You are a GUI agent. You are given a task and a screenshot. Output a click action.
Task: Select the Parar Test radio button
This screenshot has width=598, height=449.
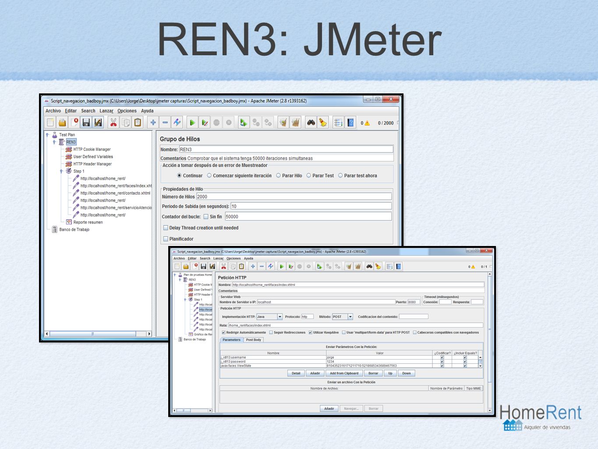pyautogui.click(x=309, y=175)
